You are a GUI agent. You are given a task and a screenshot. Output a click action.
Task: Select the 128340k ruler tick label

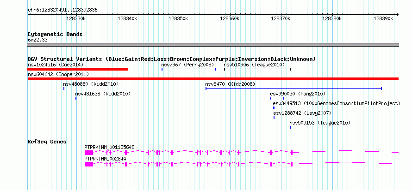(127, 18)
